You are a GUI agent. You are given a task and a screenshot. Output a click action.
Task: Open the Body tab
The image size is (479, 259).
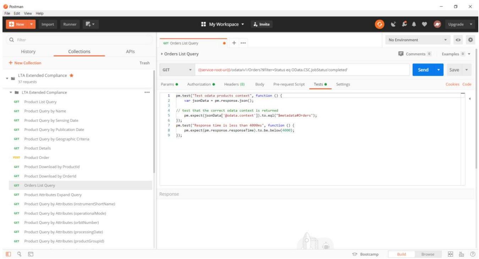[x=260, y=84]
